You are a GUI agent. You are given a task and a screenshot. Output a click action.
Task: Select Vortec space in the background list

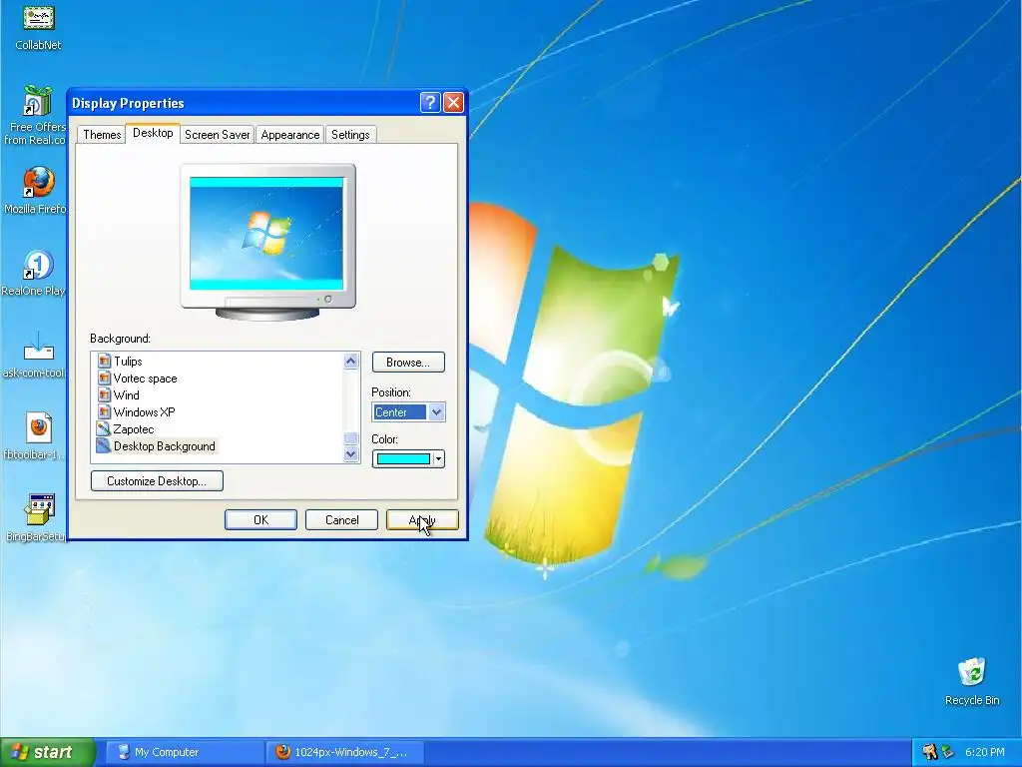pyautogui.click(x=145, y=378)
